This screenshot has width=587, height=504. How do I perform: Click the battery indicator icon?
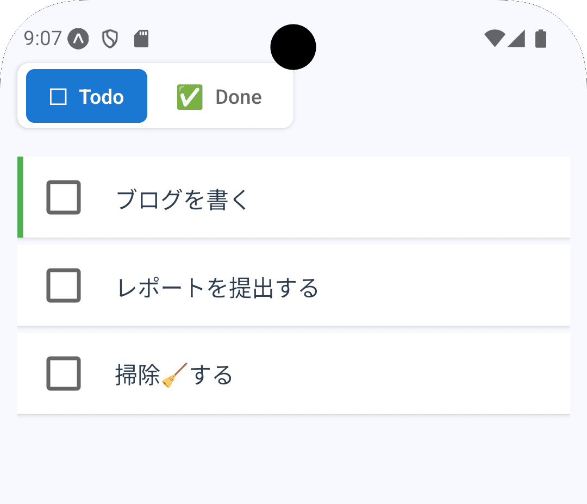540,38
